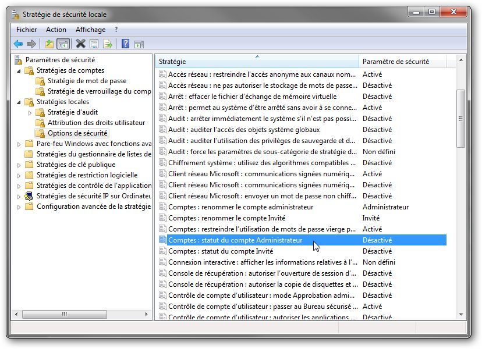Click the blue Help toolbar icon

click(x=125, y=44)
